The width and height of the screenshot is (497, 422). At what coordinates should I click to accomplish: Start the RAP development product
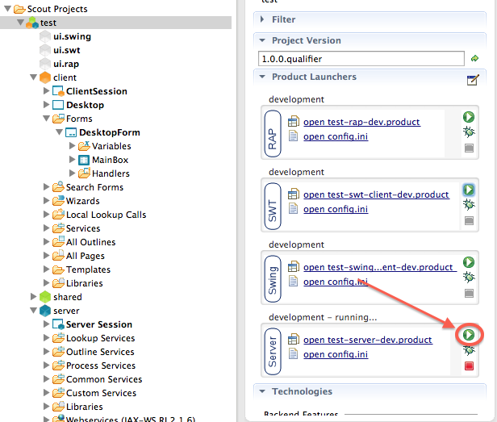click(x=468, y=117)
